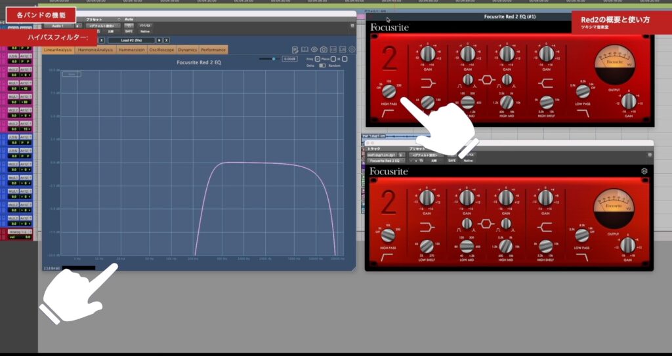The width and height of the screenshot is (672, 356).
Task: Open analyzer settings gear icon
Action: (x=352, y=50)
